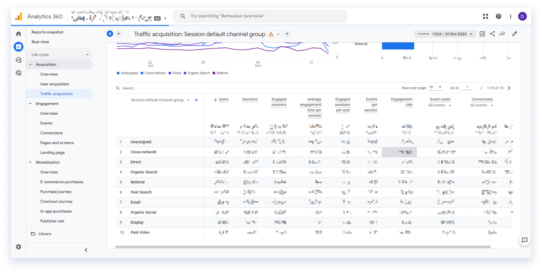Image resolution: width=542 pixels, height=272 pixels.
Task: Open Admin settings gear icon
Action: [18, 247]
